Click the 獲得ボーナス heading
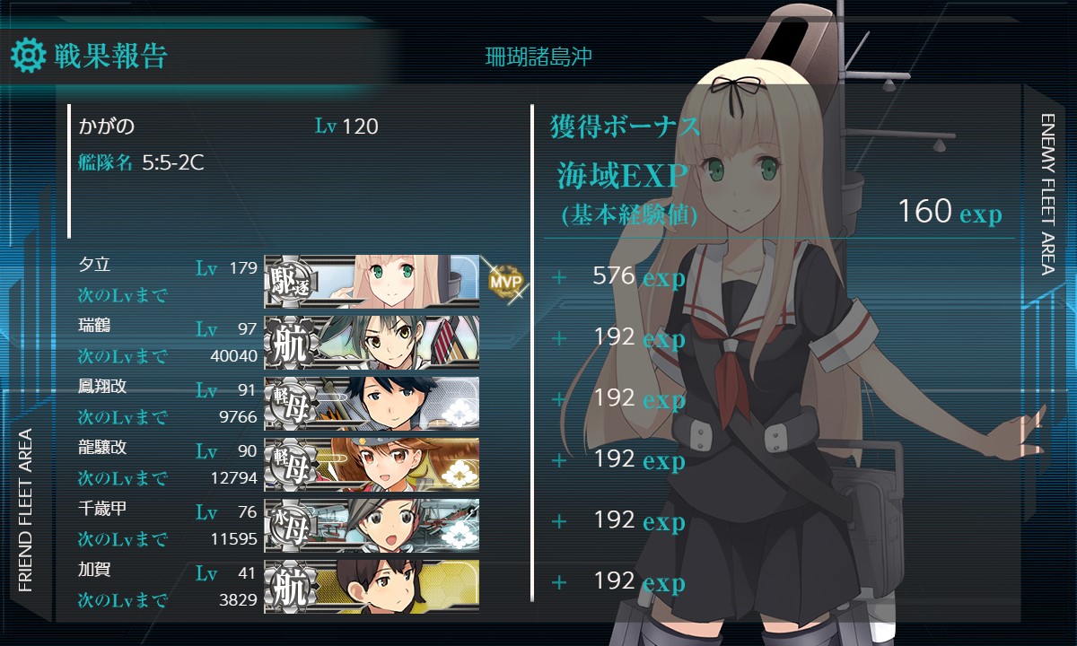 [625, 127]
